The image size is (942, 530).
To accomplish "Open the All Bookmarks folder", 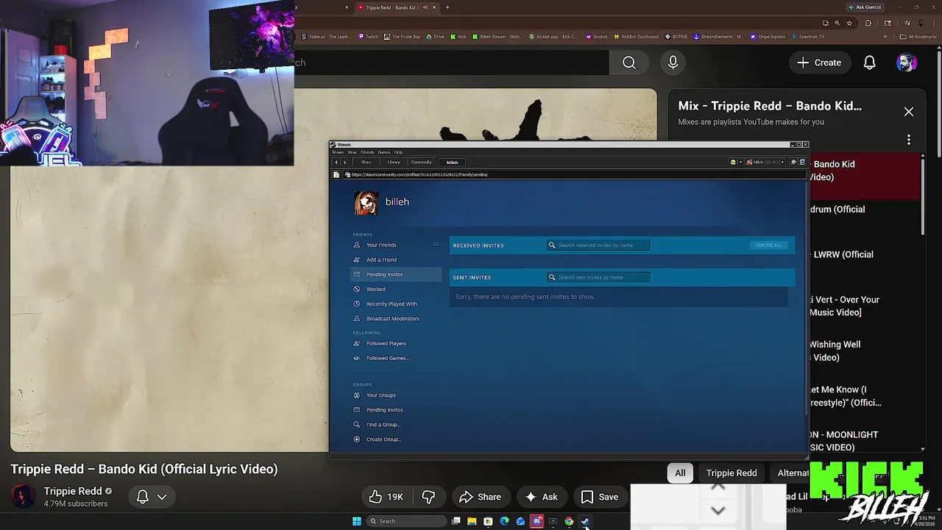I will point(918,36).
